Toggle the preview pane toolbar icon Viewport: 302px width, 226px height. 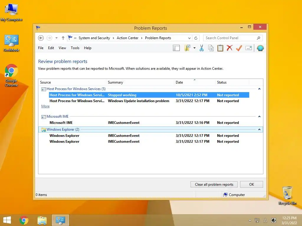tap(176, 48)
